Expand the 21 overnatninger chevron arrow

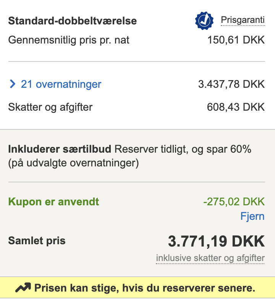pyautogui.click(x=12, y=84)
